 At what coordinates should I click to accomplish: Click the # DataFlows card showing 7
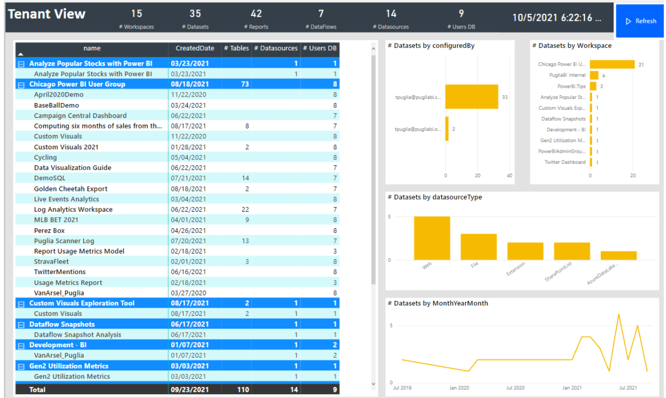(x=321, y=19)
